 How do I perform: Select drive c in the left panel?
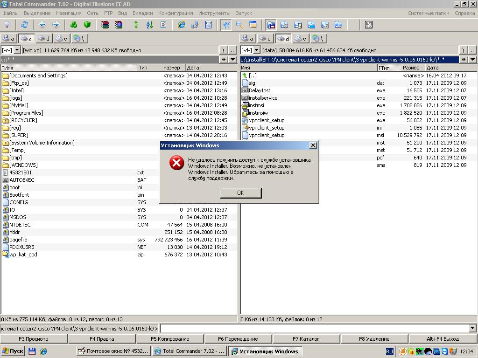26,39
